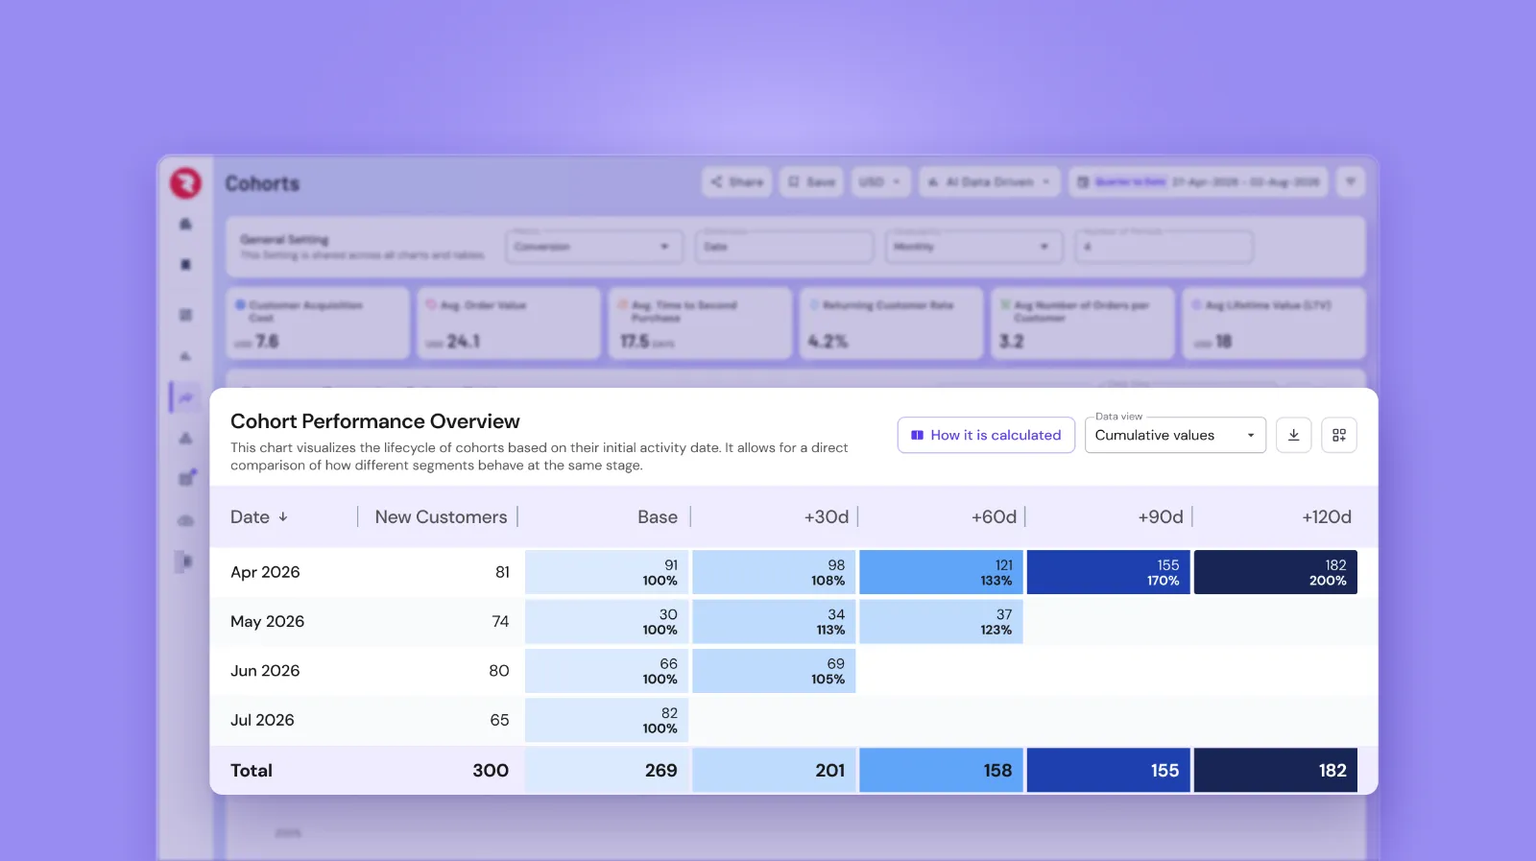Select the Avg. Order Value metric card

509,323
